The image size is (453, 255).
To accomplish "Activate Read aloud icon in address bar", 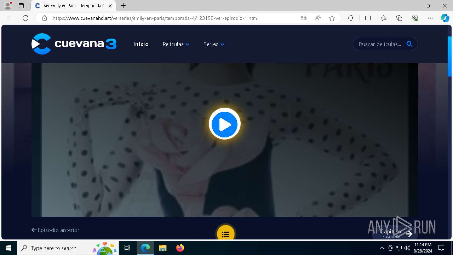I will [318, 18].
